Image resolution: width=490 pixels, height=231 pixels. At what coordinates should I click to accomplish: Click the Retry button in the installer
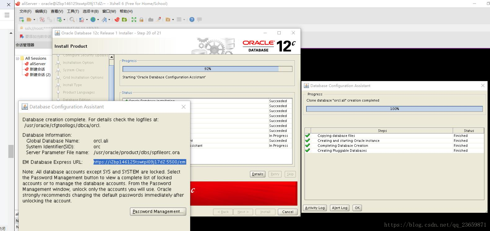pos(275,174)
